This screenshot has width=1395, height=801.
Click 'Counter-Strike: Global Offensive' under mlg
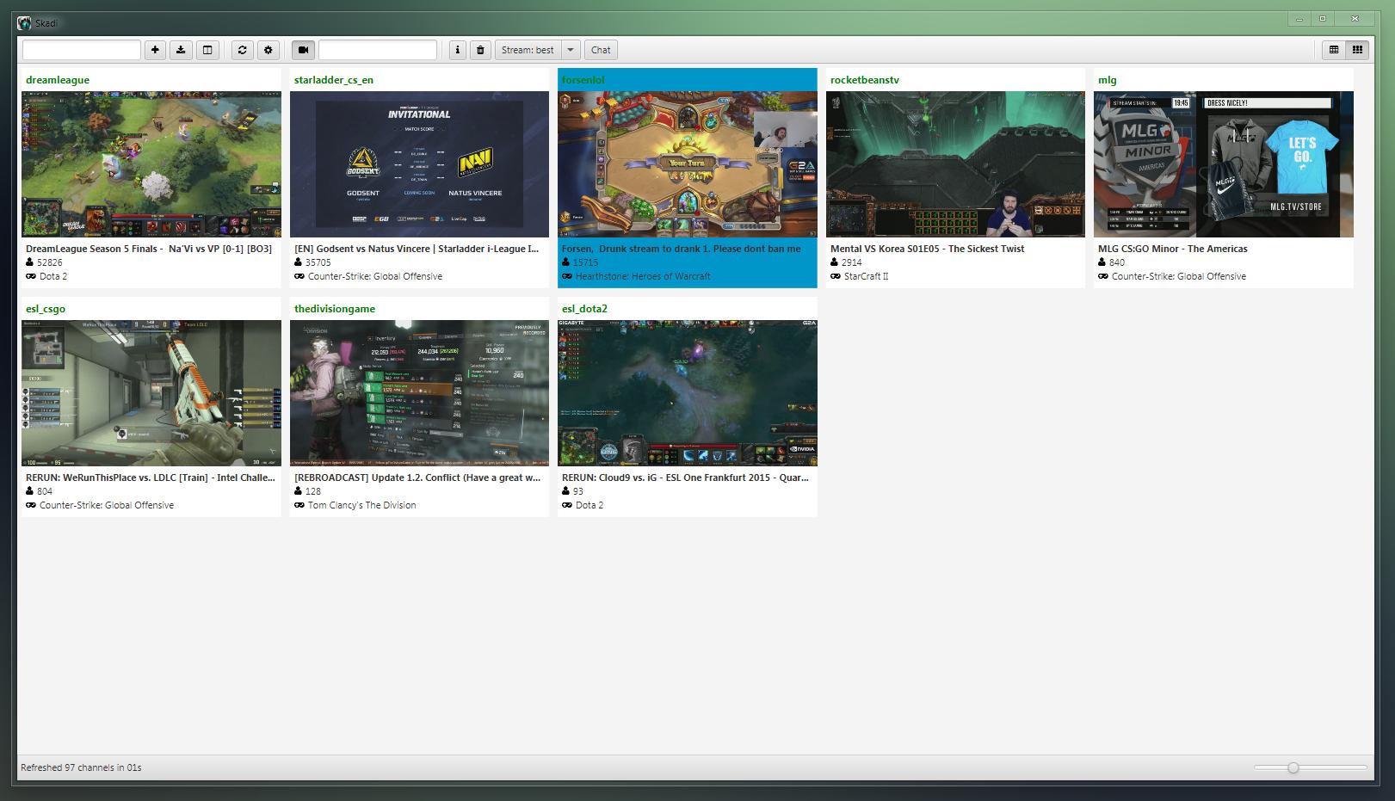coord(1179,276)
